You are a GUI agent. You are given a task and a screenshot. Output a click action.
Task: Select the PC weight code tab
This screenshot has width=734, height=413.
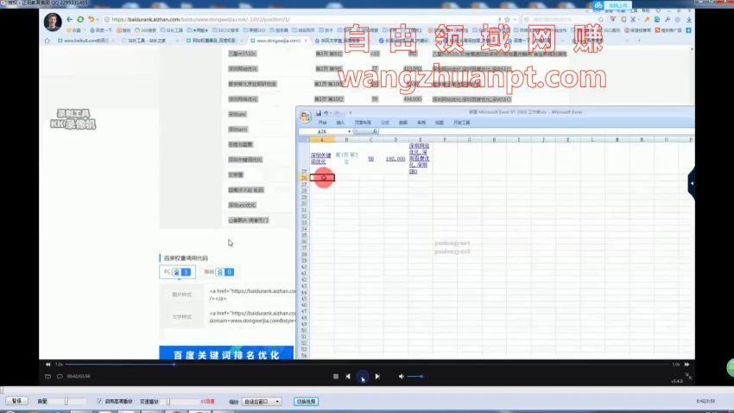(177, 272)
